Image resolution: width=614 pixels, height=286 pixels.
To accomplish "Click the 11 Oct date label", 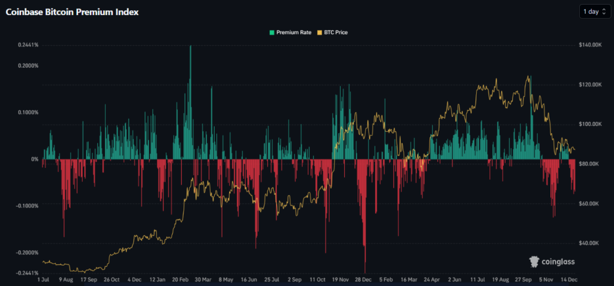I will [317, 280].
